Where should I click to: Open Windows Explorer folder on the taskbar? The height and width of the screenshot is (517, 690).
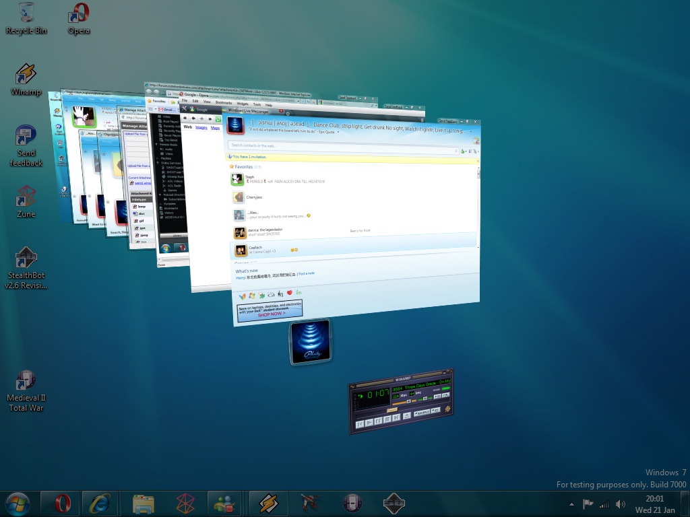[x=144, y=504]
